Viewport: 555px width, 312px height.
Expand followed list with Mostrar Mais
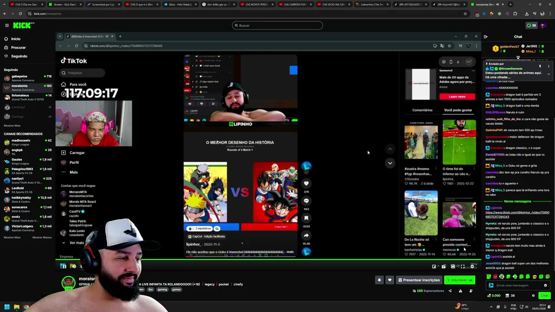pos(12,126)
